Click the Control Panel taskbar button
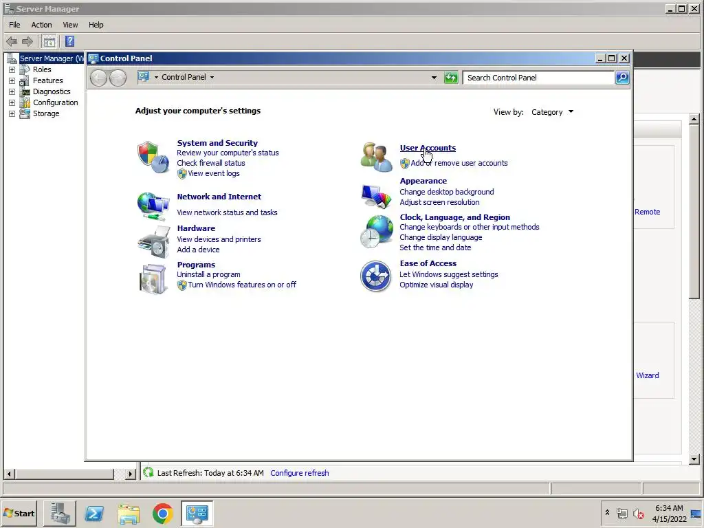This screenshot has width=704, height=528. click(x=197, y=513)
